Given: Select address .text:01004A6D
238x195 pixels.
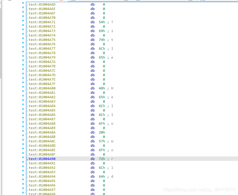Looking at the screenshot, I should (x=41, y=4).
